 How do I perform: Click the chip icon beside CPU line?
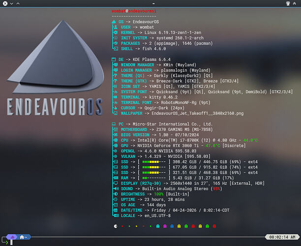[116, 140]
